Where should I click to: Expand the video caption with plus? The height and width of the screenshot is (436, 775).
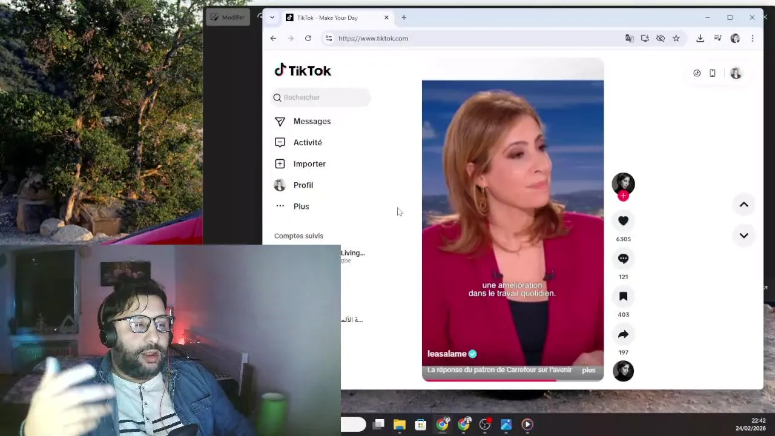[x=589, y=370]
